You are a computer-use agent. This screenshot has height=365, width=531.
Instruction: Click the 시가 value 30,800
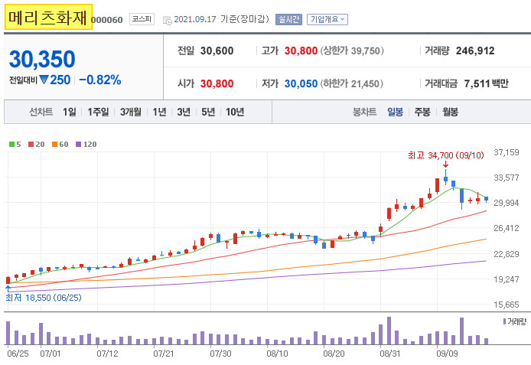[x=217, y=83]
